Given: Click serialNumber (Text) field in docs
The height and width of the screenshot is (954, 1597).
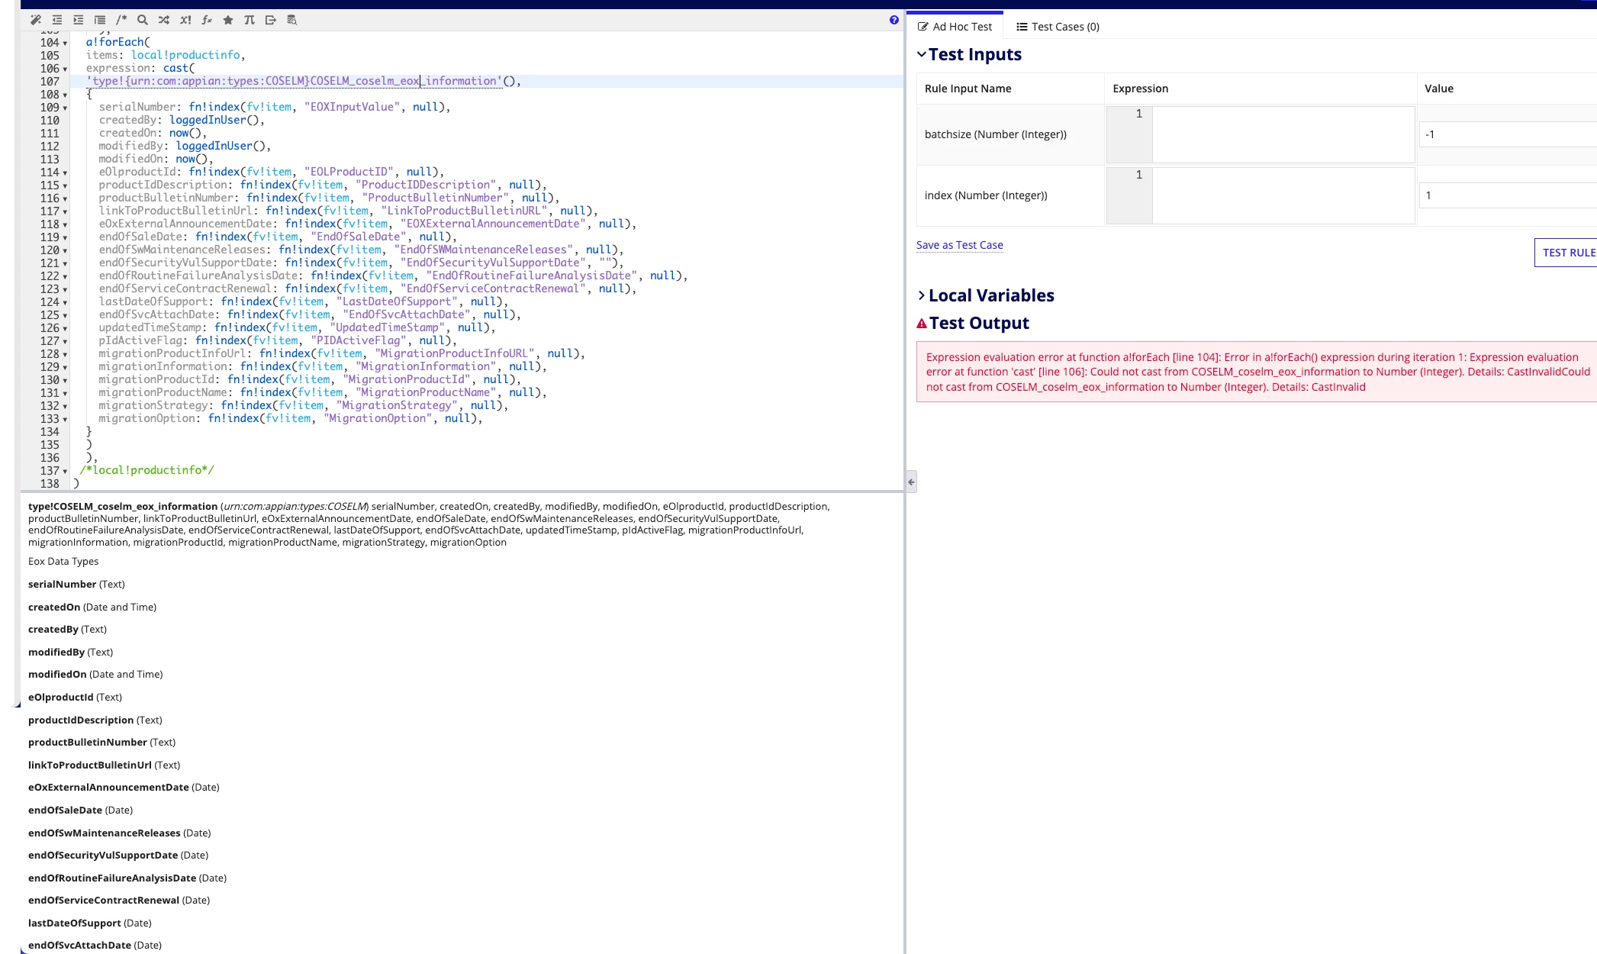Looking at the screenshot, I should [x=76, y=584].
